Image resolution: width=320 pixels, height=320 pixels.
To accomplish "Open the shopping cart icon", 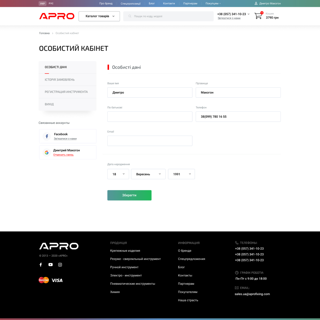I will [258, 16].
